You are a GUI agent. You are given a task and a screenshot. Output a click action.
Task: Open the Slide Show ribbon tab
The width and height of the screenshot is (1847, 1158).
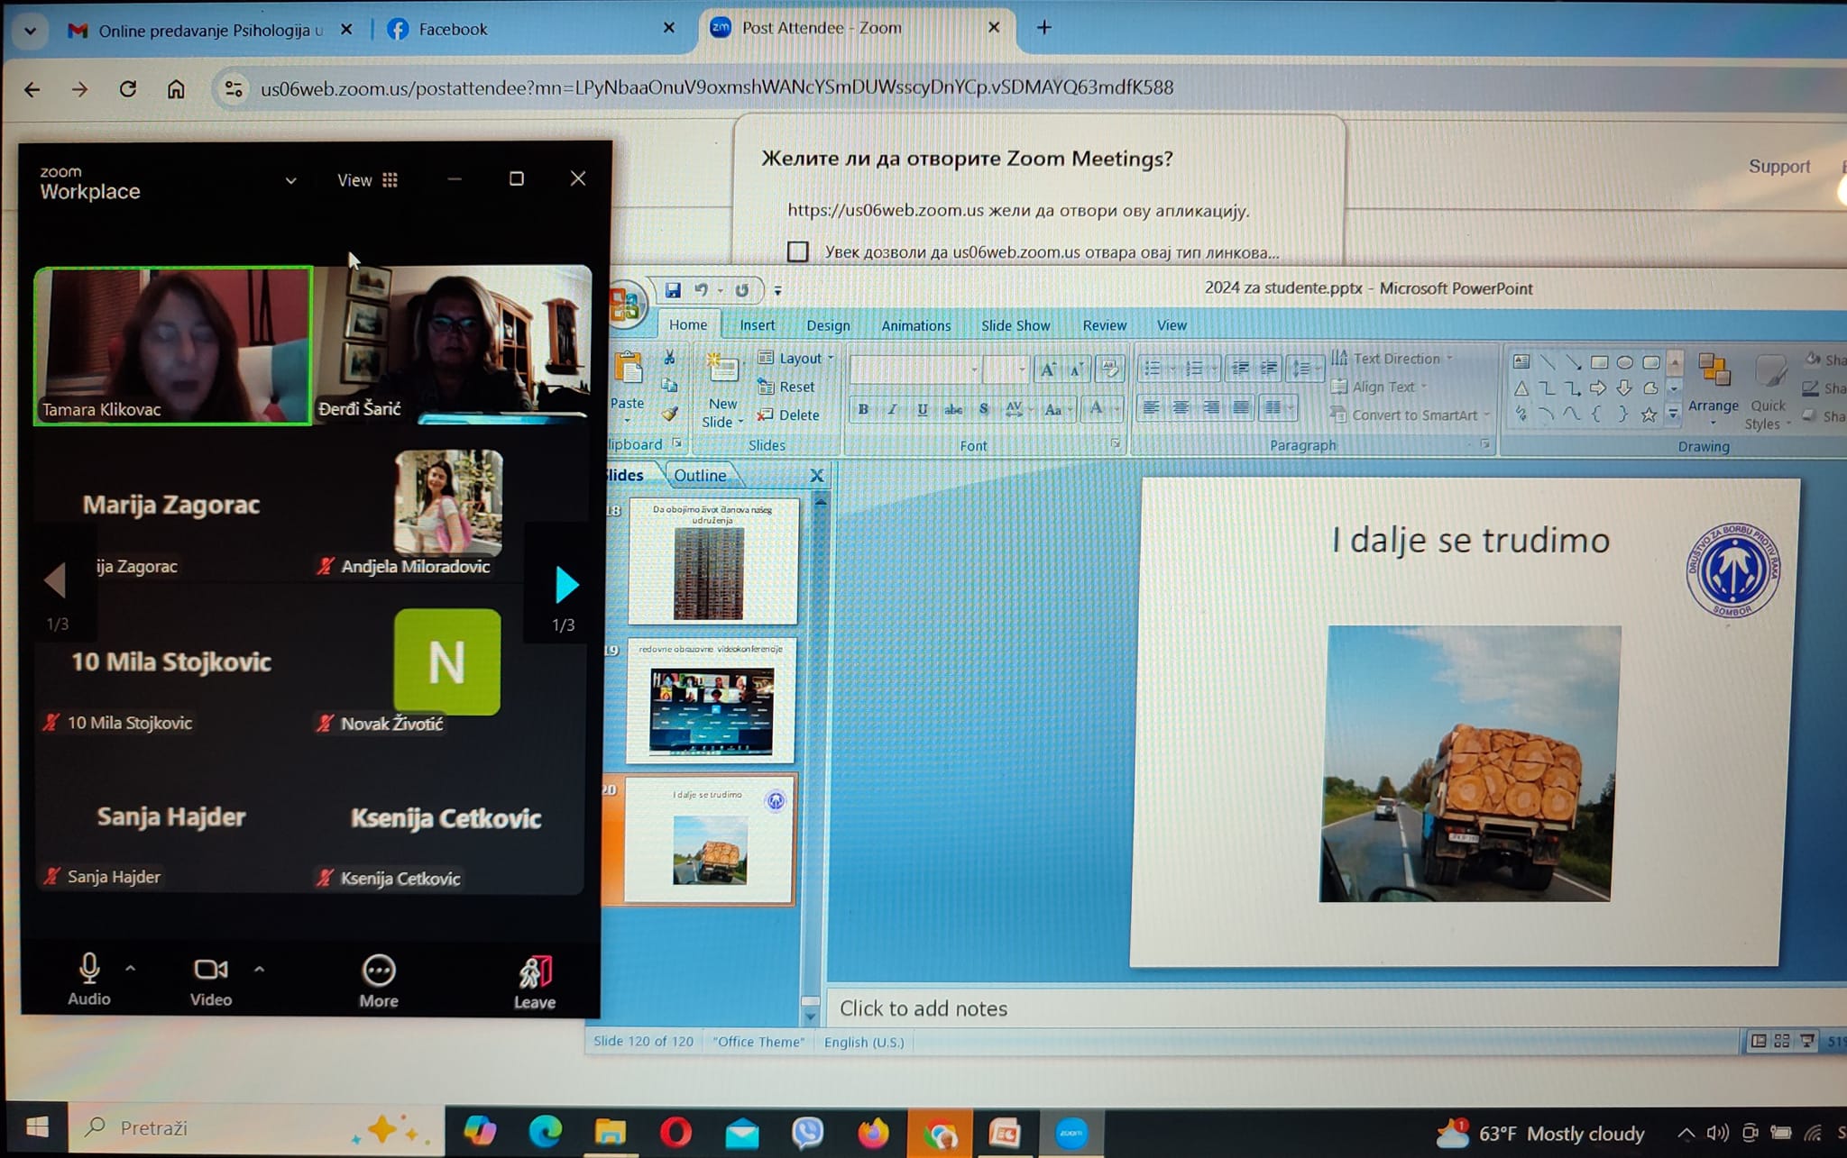click(x=1015, y=325)
